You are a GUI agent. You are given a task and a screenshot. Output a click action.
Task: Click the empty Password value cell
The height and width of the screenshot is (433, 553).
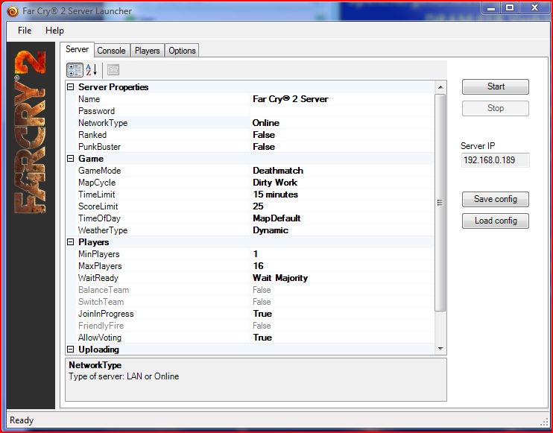click(342, 111)
